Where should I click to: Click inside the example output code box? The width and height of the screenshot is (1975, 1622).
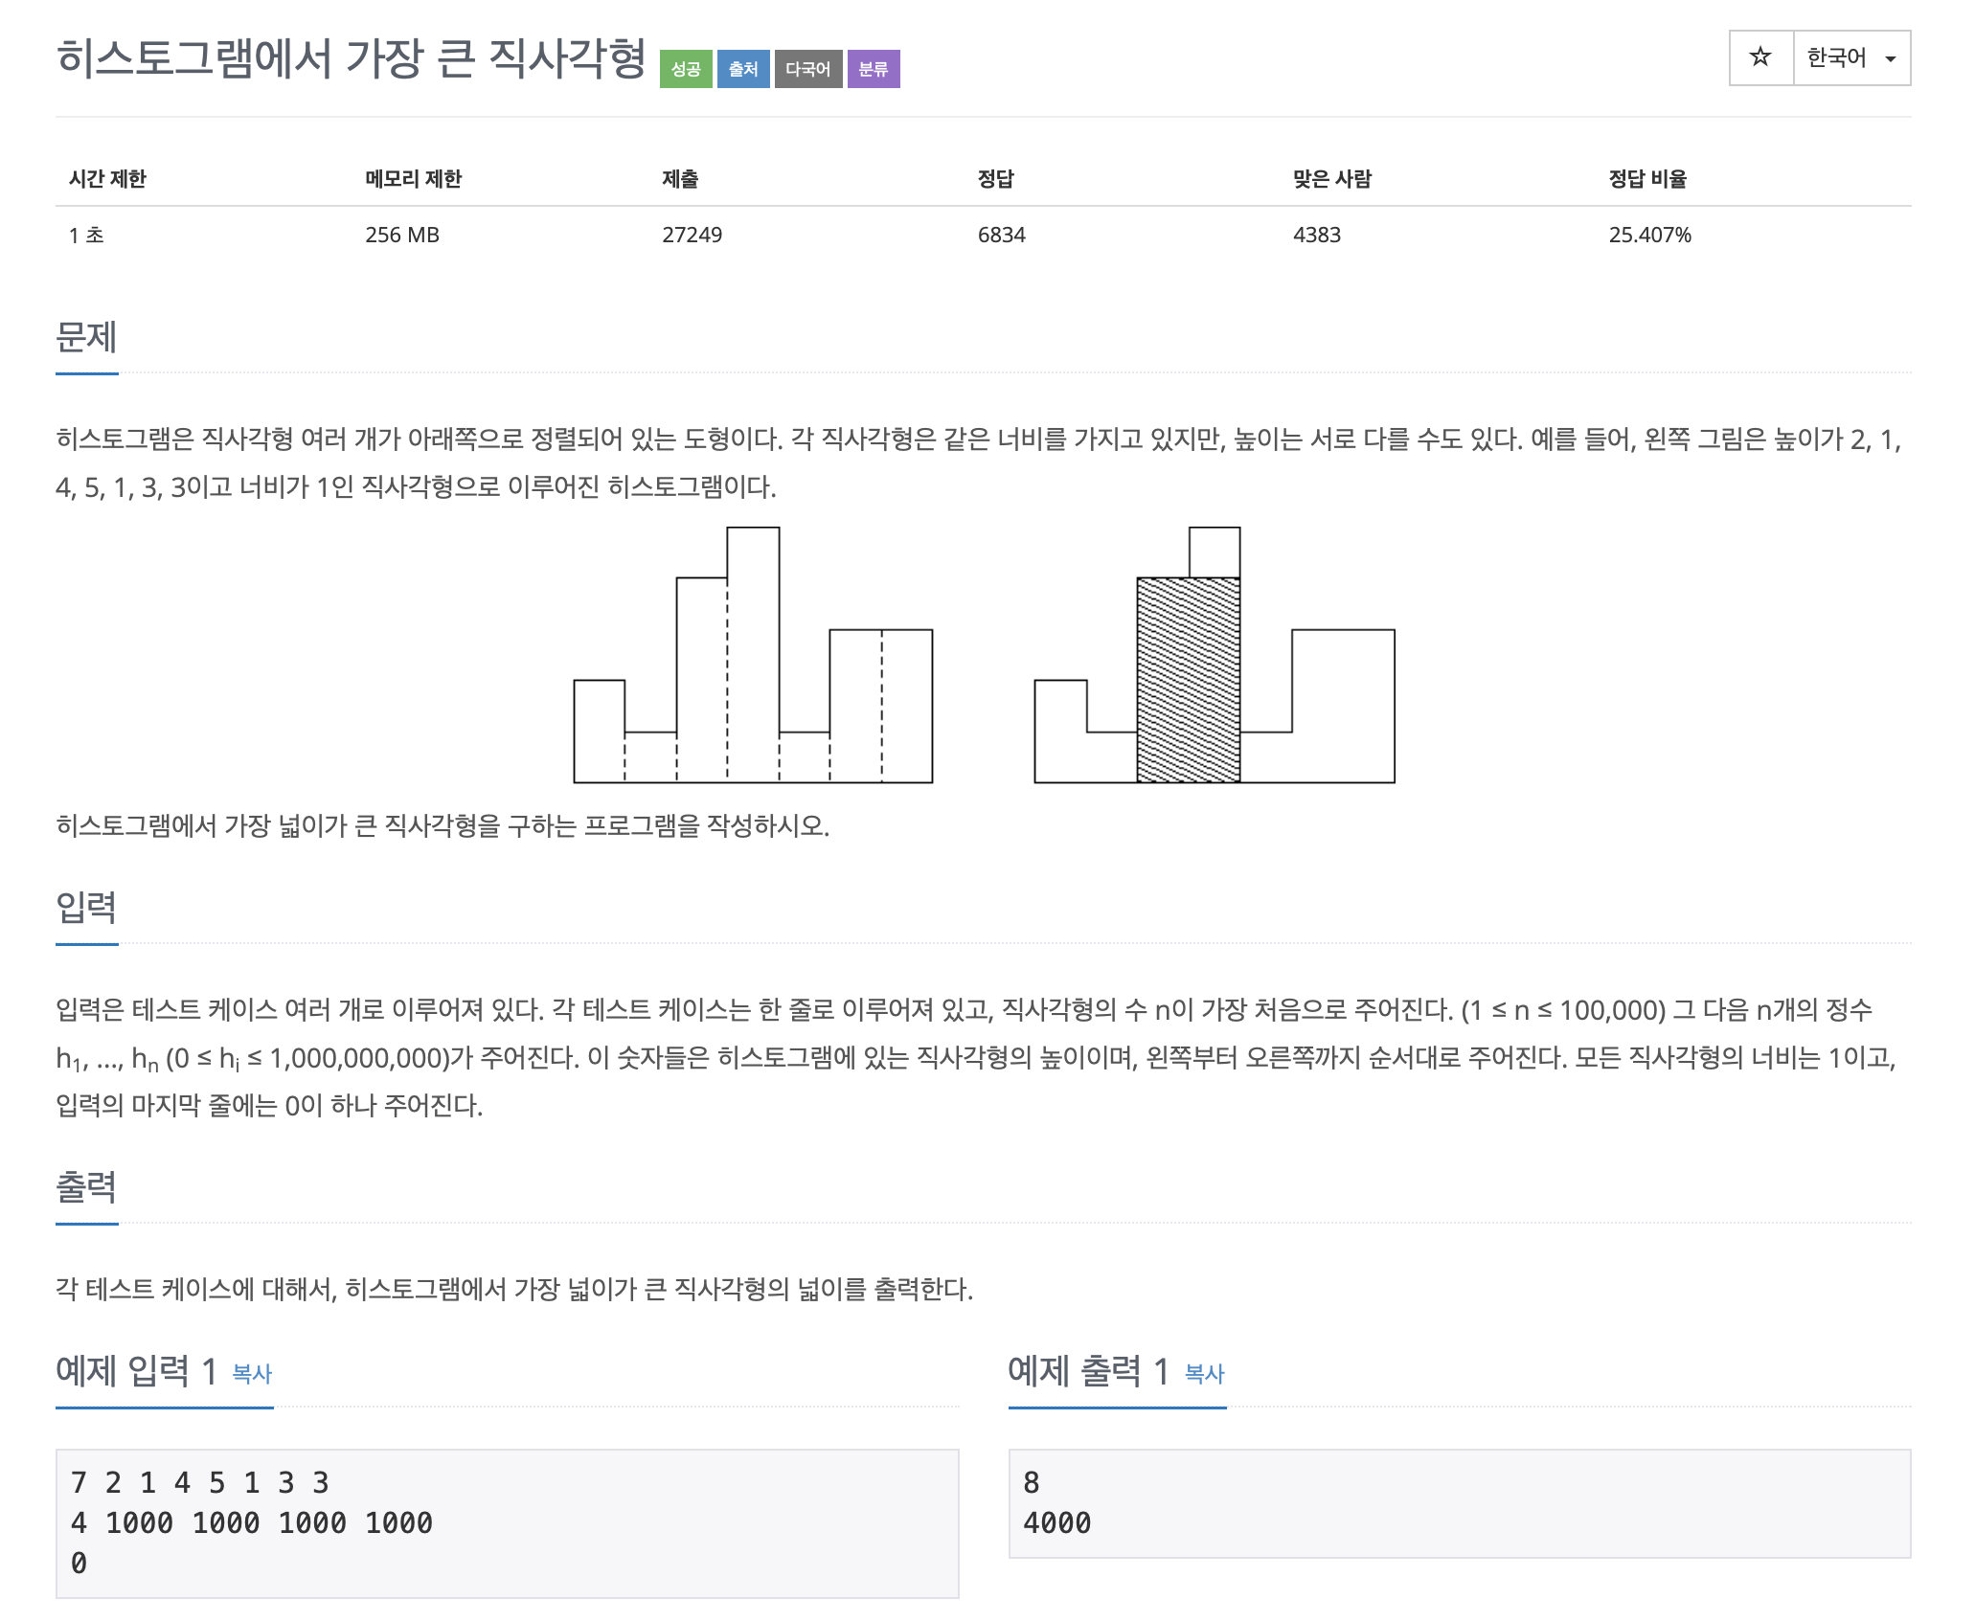pyautogui.click(x=1459, y=1502)
